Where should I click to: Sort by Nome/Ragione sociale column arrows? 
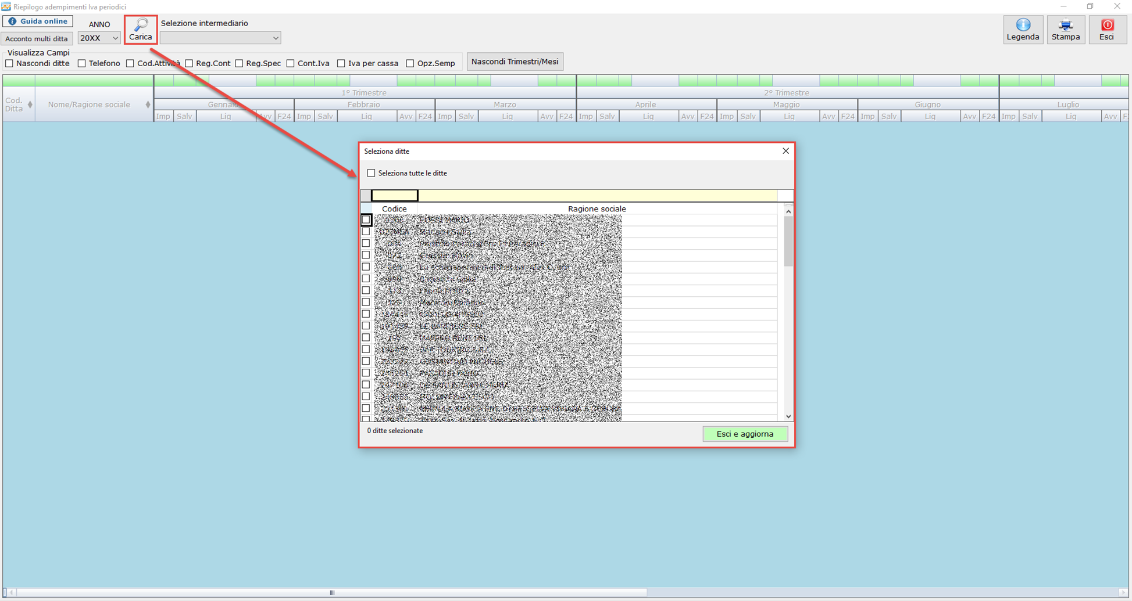tap(148, 105)
